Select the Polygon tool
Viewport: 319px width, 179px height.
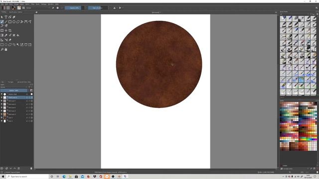pos(18,22)
